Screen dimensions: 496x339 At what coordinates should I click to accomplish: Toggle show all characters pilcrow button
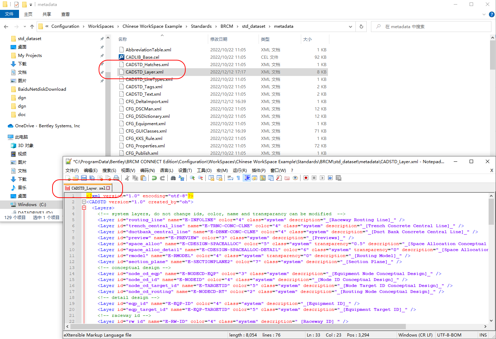pos(238,178)
